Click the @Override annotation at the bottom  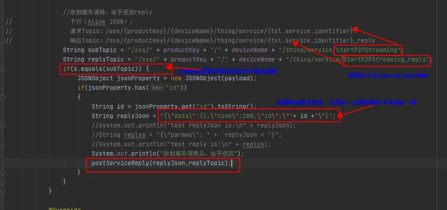(65, 209)
